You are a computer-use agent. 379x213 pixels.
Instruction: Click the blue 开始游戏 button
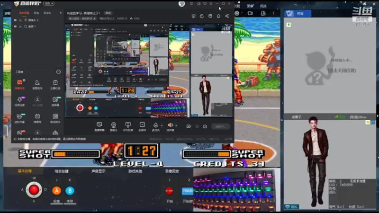click(x=187, y=191)
